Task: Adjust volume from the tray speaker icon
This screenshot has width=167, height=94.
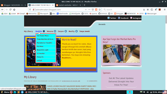Action: tap(148, 92)
